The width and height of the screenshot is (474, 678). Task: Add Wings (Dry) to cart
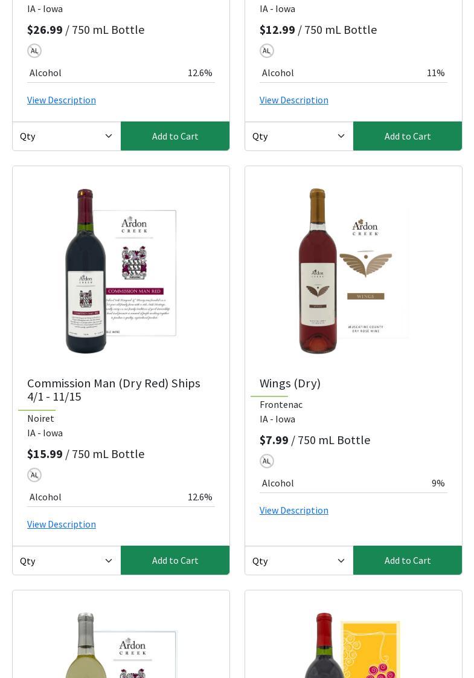pos(408,560)
